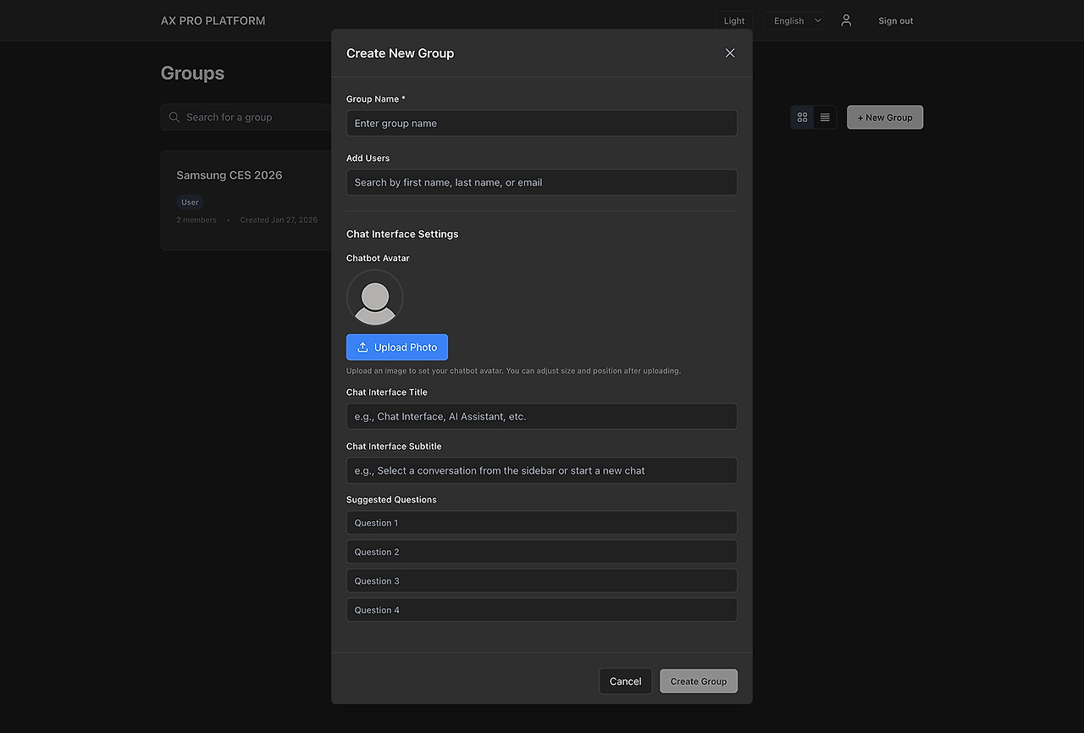Screen dimensions: 1084x733
Task: Toggle the Light theme mode
Action: [x=734, y=20]
